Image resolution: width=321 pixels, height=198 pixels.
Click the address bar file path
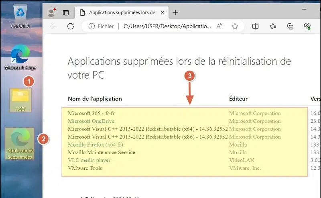tap(167, 26)
